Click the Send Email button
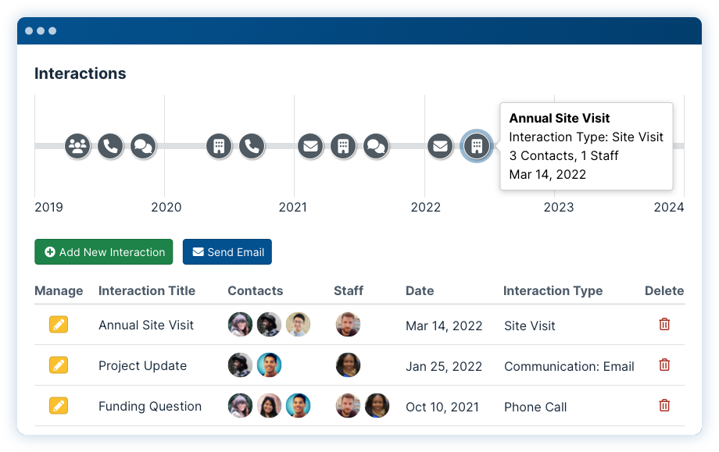The height and width of the screenshot is (452, 719). [x=227, y=252]
